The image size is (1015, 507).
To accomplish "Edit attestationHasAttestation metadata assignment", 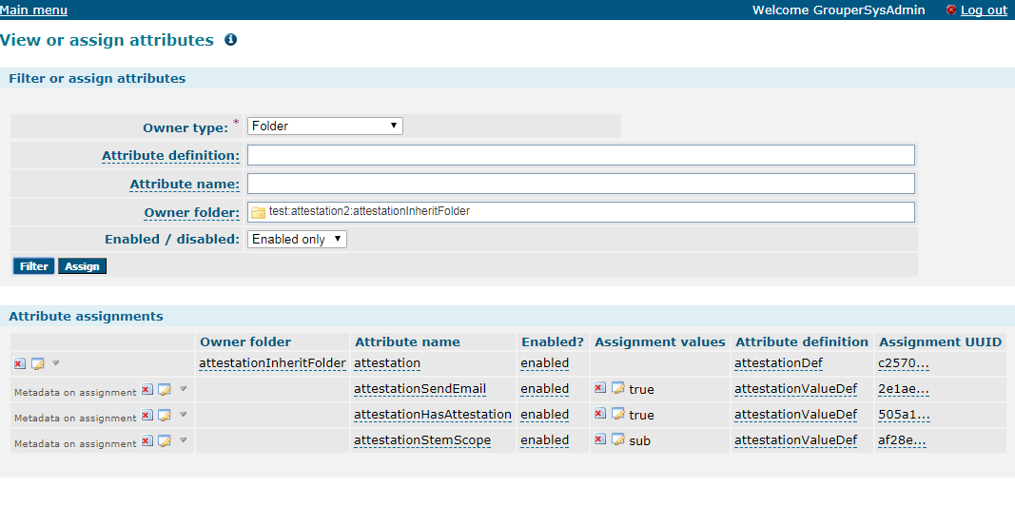I will pyautogui.click(x=165, y=415).
